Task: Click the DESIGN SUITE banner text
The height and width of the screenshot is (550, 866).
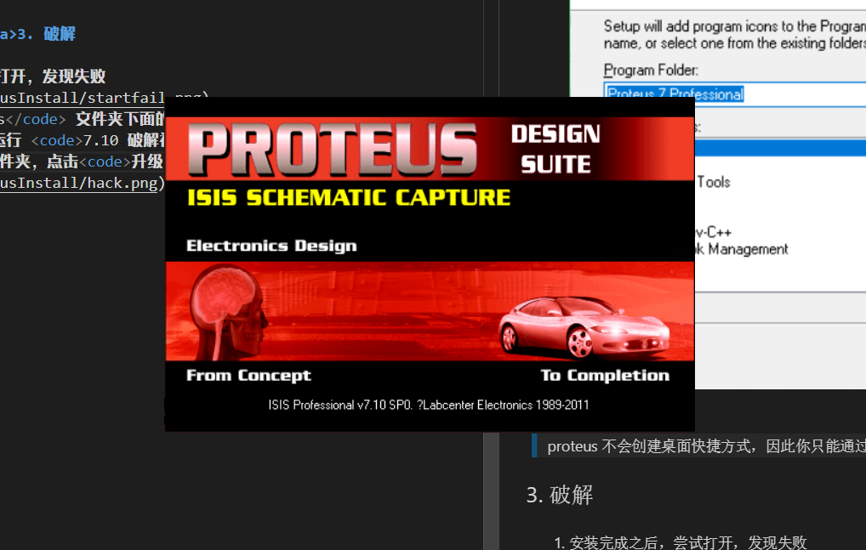Action: click(x=555, y=149)
